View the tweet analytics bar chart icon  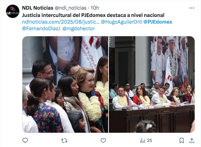click(x=142, y=141)
